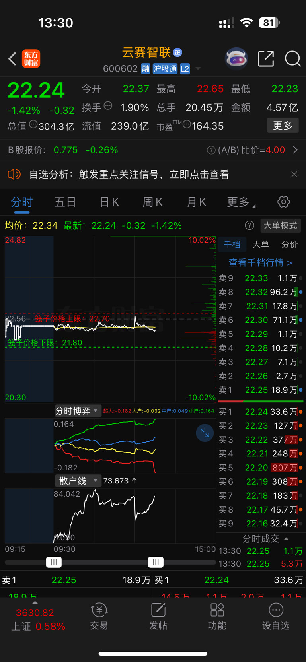The image size is (306, 662).
Task: Open the 散户线 indicator dropdown
Action: pos(78,481)
